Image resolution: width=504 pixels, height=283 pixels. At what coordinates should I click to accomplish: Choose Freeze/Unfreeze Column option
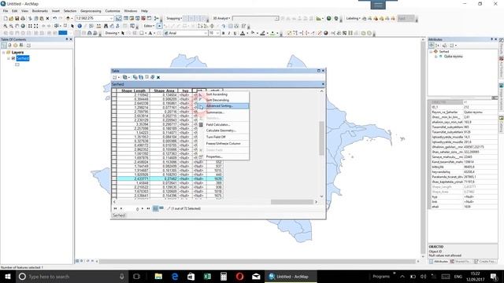click(223, 144)
